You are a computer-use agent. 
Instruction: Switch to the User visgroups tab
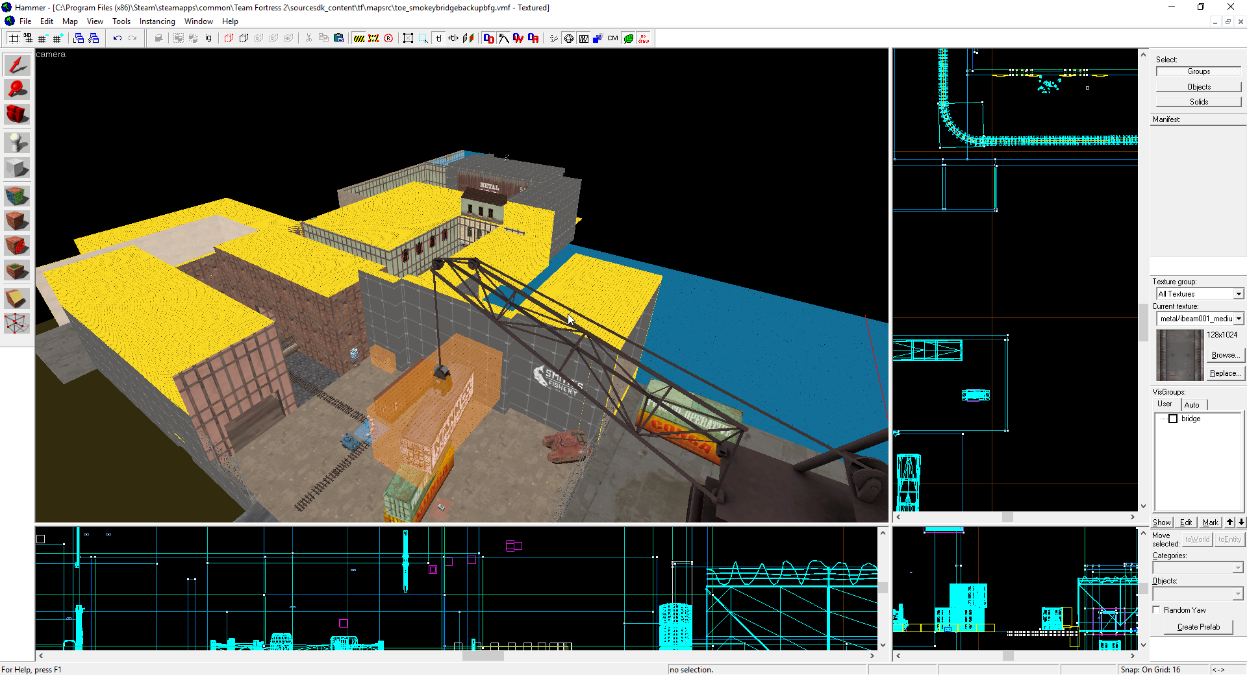1165,404
